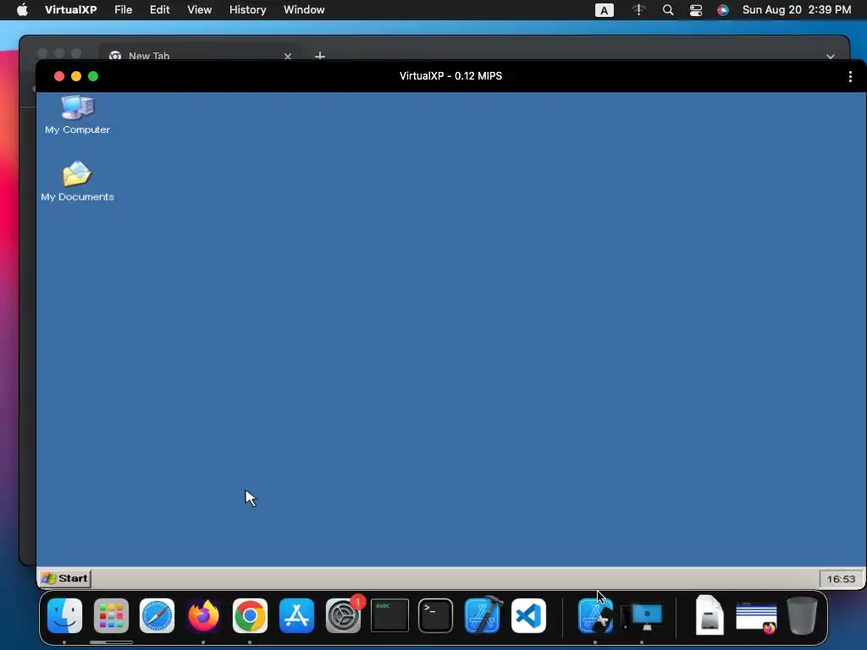Open the History menu
Screen dimensions: 867x650
point(248,10)
